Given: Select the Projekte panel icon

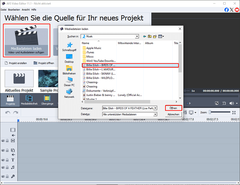Looking at the screenshot, I should pyautogui.click(x=10, y=100).
